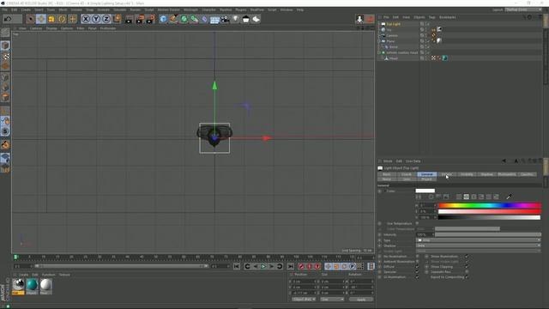The image size is (549, 309).
Task: Open the Deformer icon
Action: click(204, 19)
